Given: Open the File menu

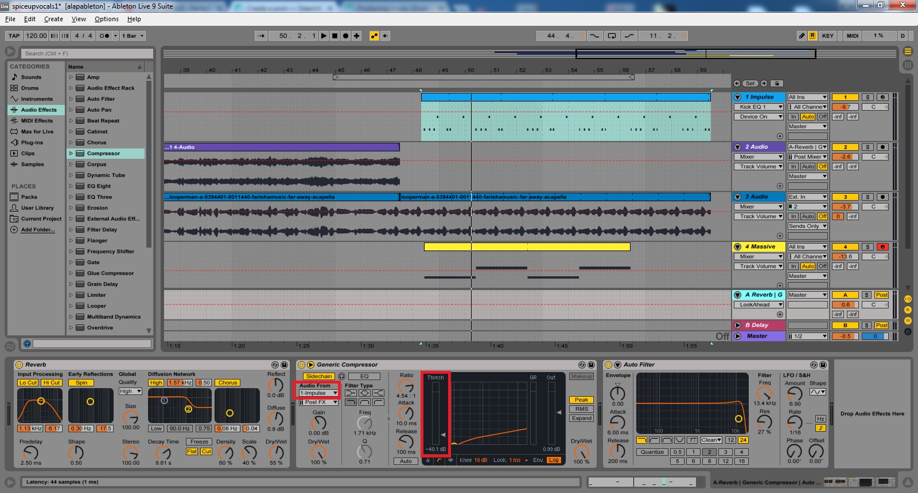Looking at the screenshot, I should 10,19.
